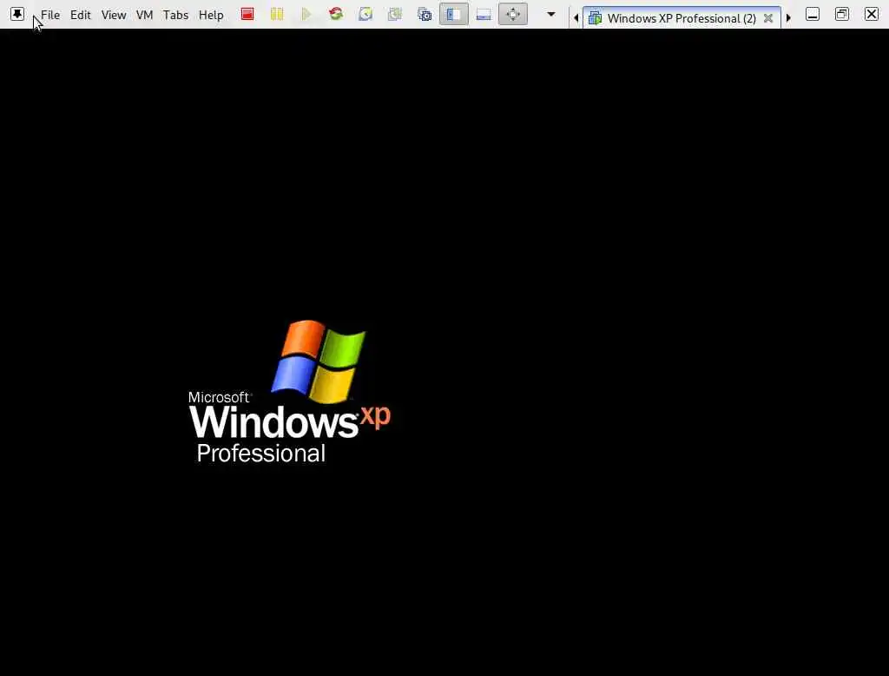Viewport: 889px width, 676px height.
Task: Open the View menu
Action: tap(114, 15)
